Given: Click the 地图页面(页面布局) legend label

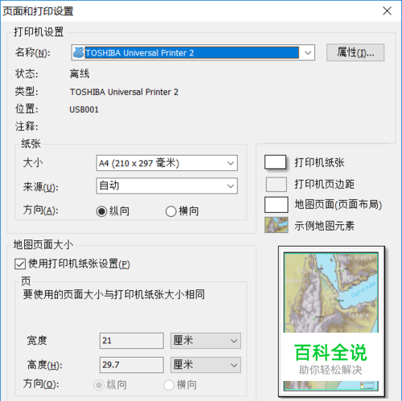Looking at the screenshot, I should click(338, 205).
